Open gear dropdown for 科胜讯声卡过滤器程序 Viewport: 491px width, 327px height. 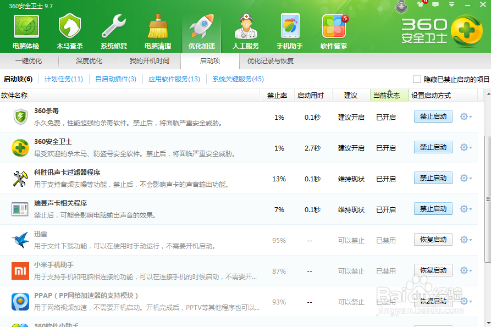(466, 179)
